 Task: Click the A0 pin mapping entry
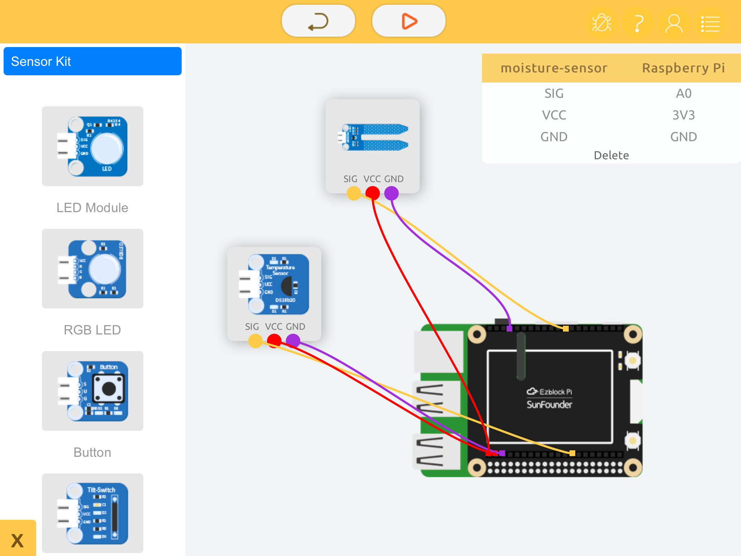(683, 93)
